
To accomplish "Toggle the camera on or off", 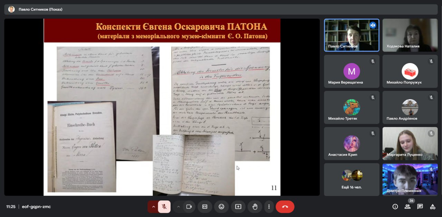I will pos(189,207).
